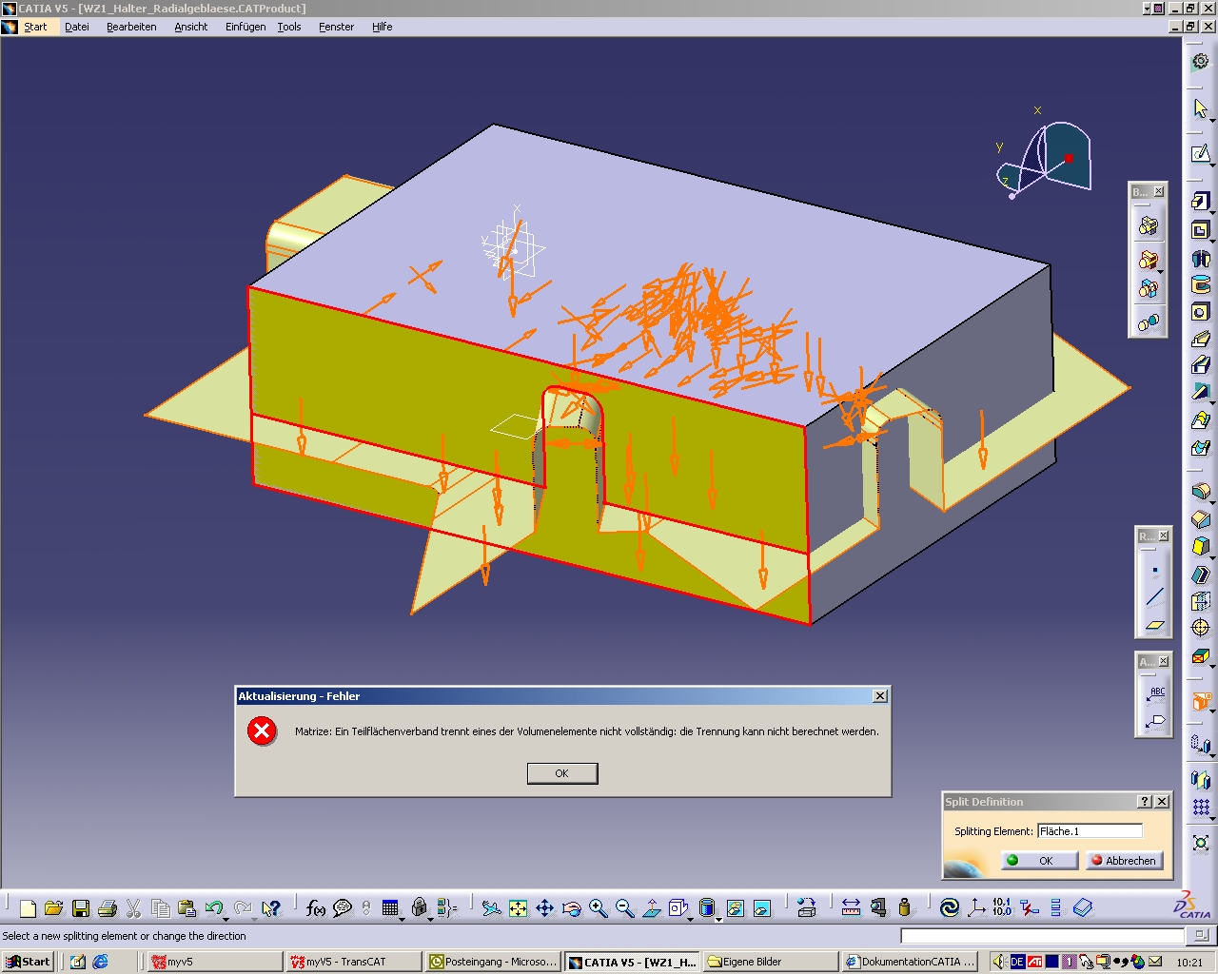Confirm the Aktualisierung error dialog with OK
The image size is (1218, 974).
pos(562,773)
